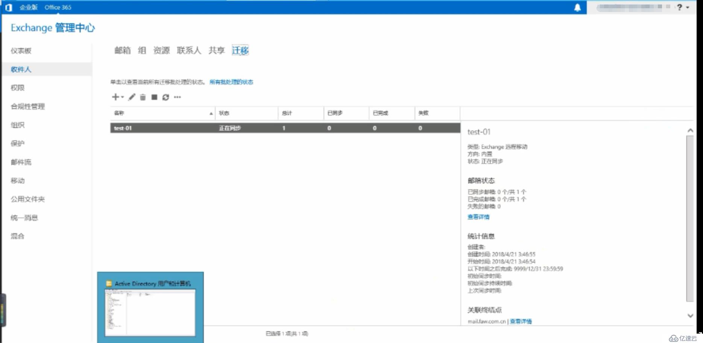Open 权限 in left navigation
This screenshot has width=703, height=343.
tap(18, 88)
